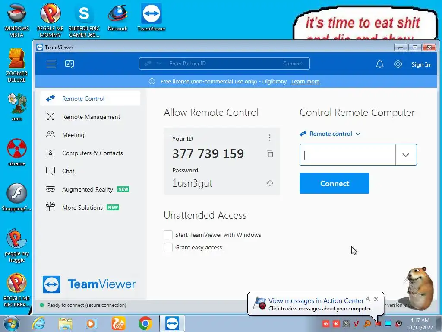This screenshot has height=332, width=442.
Task: Enable Start TeamViewer with Windows
Action: (168, 235)
